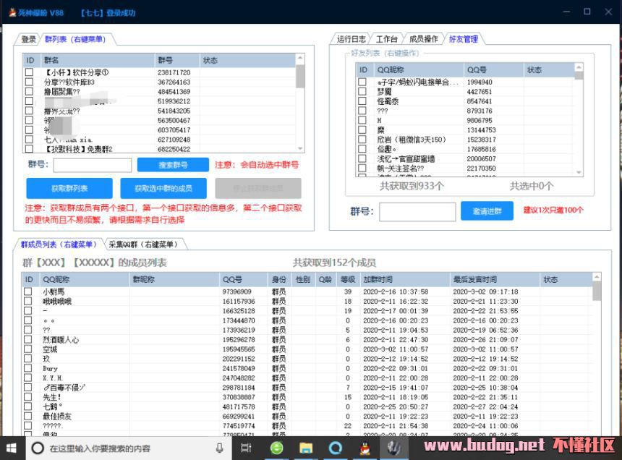This screenshot has height=460, width=622.
Task: Click the greyed-out button beside 获取选中群的成员
Action: [x=258, y=188]
